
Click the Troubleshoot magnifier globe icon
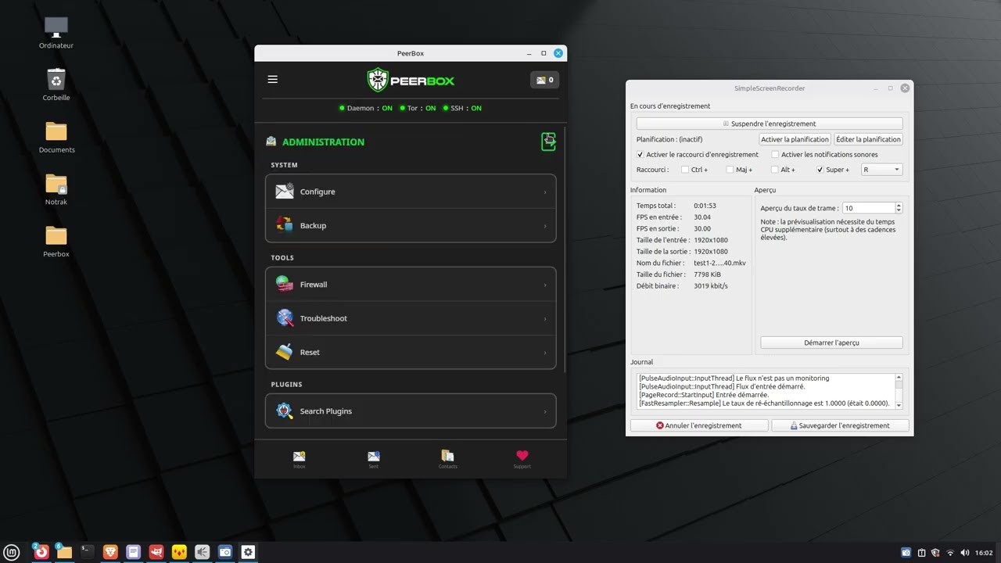point(284,318)
